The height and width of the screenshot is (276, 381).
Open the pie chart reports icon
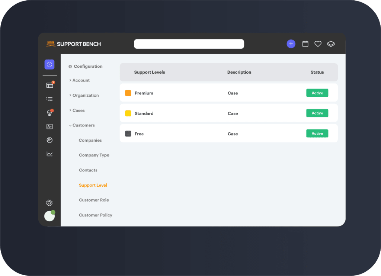pyautogui.click(x=49, y=140)
